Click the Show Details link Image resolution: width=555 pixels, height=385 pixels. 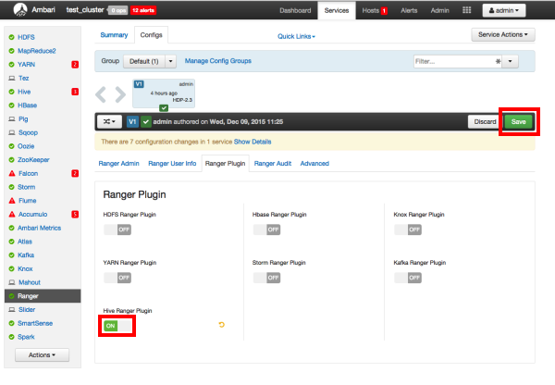(x=253, y=142)
